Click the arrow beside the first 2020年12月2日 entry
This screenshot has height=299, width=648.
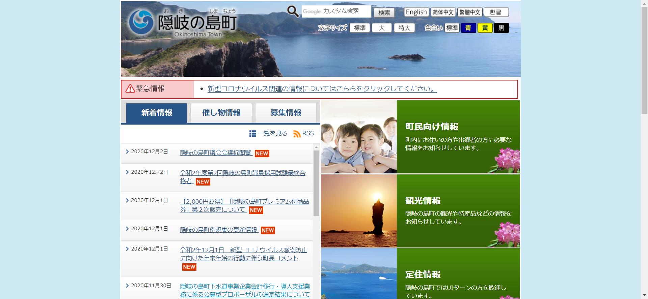point(127,152)
